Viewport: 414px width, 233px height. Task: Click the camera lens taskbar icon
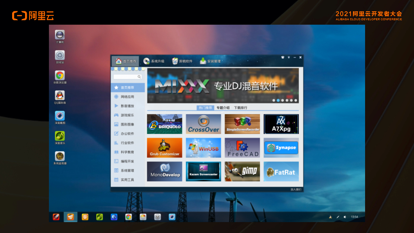[172, 217]
